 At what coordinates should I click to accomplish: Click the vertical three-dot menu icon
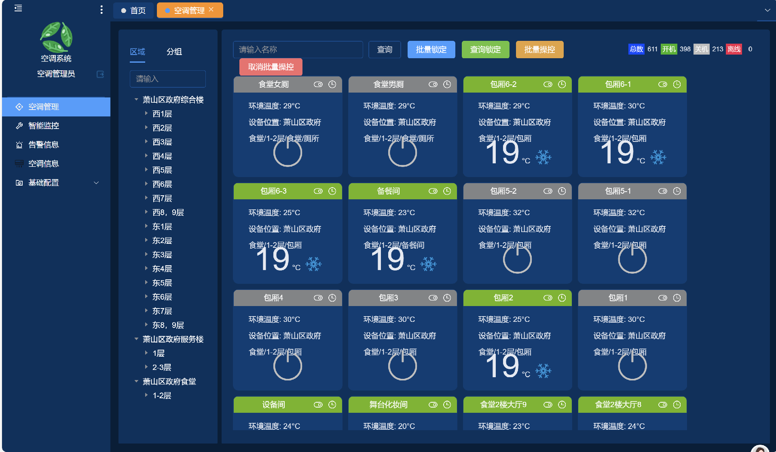(x=101, y=9)
